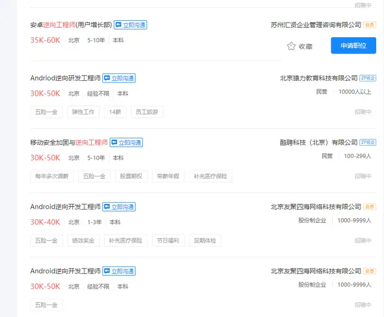Open the 北京猿力教育科技有限公司 company link
This screenshot has width=384, height=317.
318,78
